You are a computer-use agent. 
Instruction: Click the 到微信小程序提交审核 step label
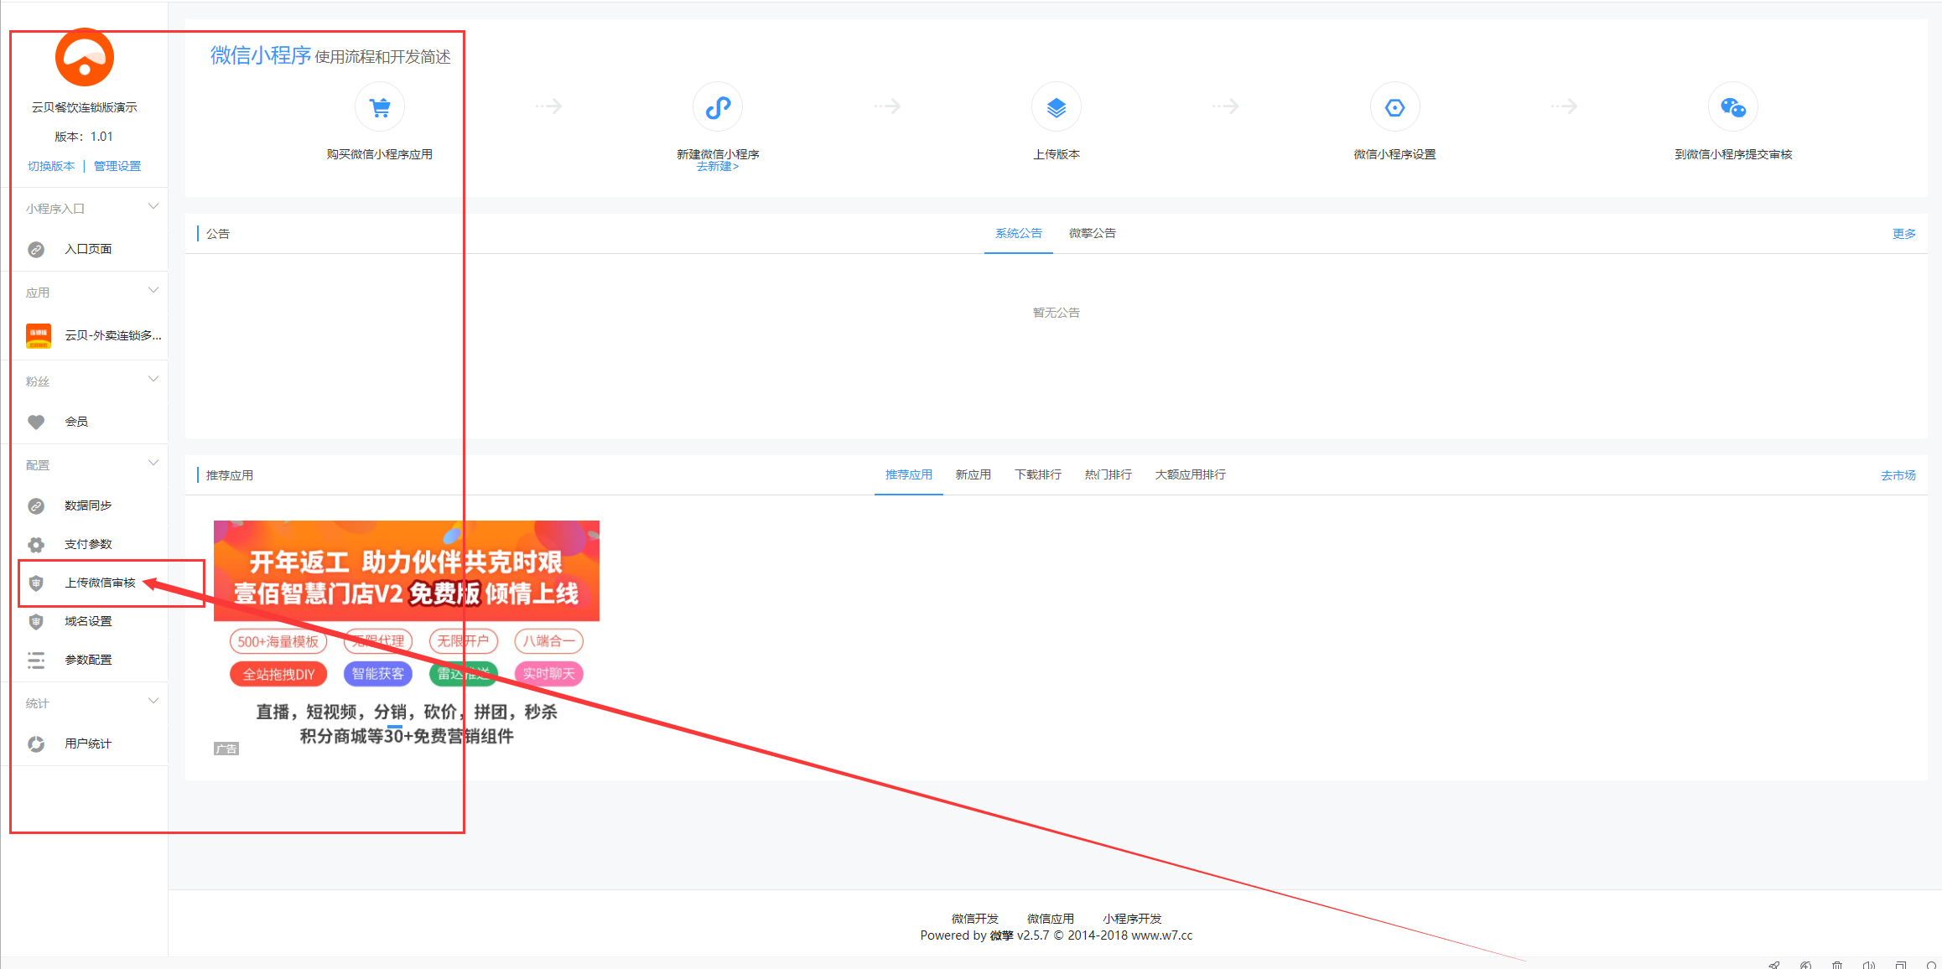pos(1733,154)
